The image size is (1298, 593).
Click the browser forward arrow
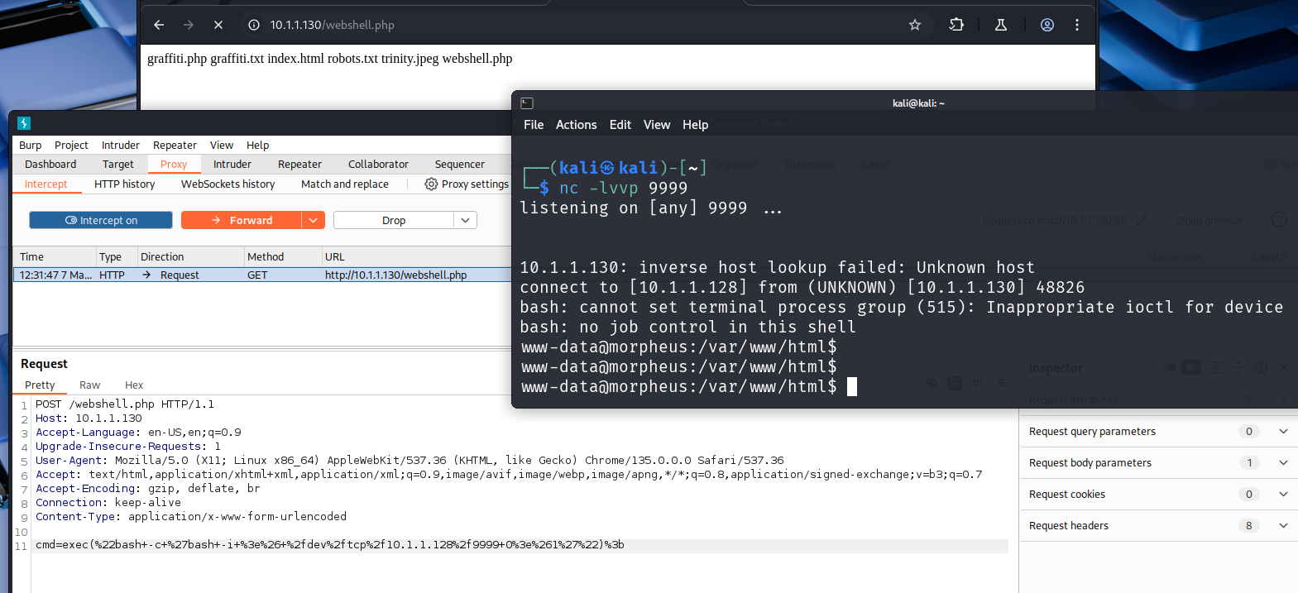[189, 25]
